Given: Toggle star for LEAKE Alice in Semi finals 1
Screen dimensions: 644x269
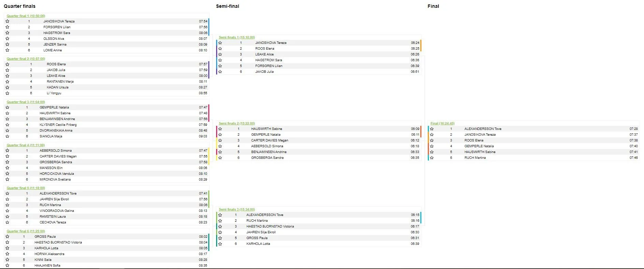Looking at the screenshot, I should pyautogui.click(x=220, y=54).
